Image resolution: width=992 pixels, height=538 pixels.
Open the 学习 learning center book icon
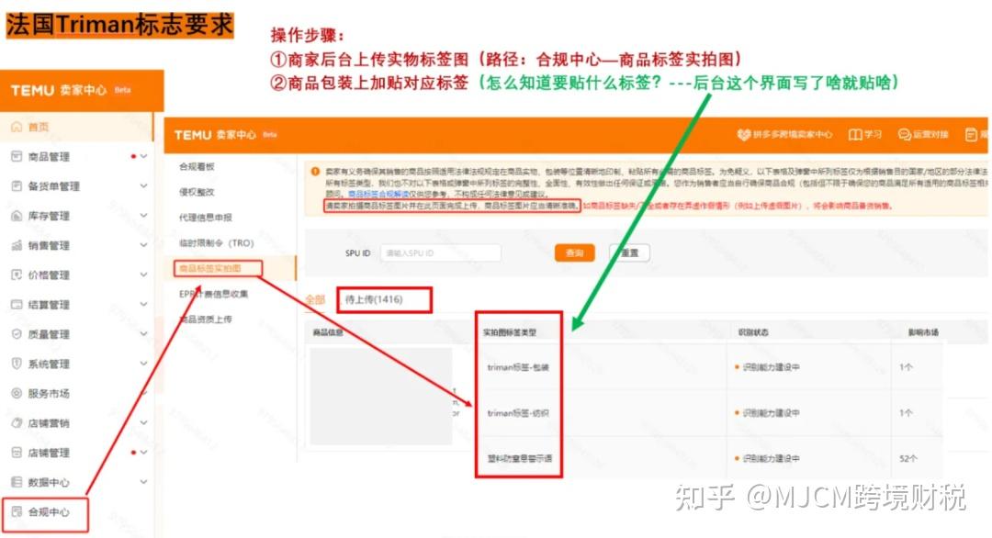(855, 135)
